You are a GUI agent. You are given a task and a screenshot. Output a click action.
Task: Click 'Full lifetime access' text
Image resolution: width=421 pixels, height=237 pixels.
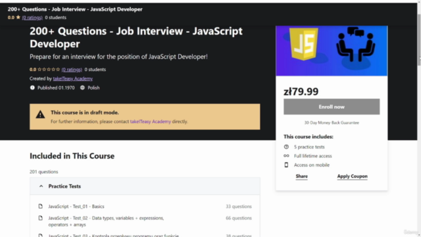tap(313, 156)
